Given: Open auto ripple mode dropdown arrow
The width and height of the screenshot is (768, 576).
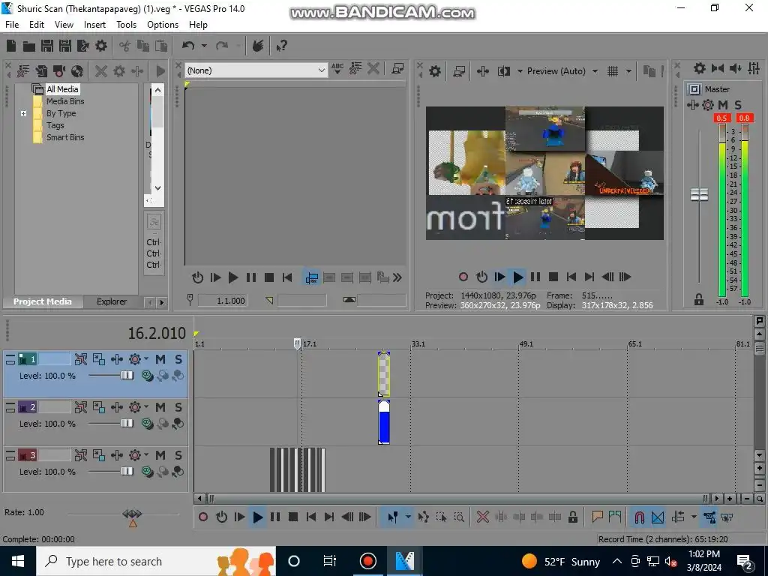Looking at the screenshot, I should point(694,517).
